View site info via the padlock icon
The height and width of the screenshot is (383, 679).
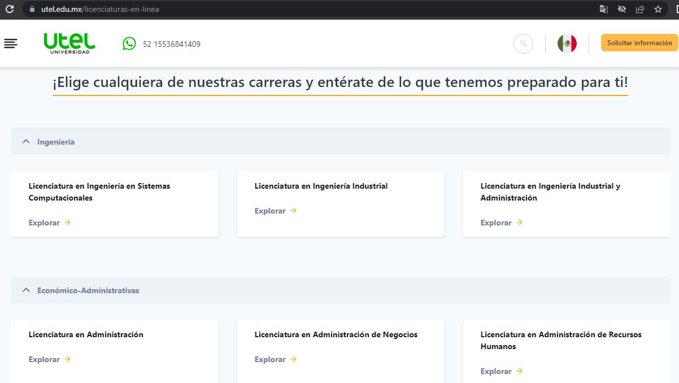[x=31, y=9]
